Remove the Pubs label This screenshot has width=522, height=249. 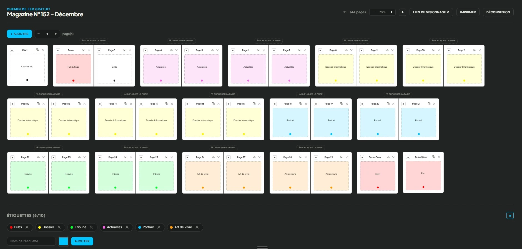coord(27,227)
